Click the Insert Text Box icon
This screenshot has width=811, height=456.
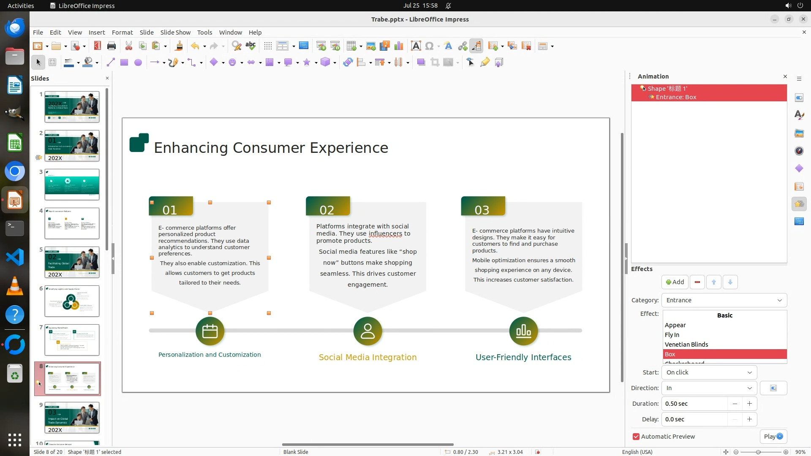416,46
